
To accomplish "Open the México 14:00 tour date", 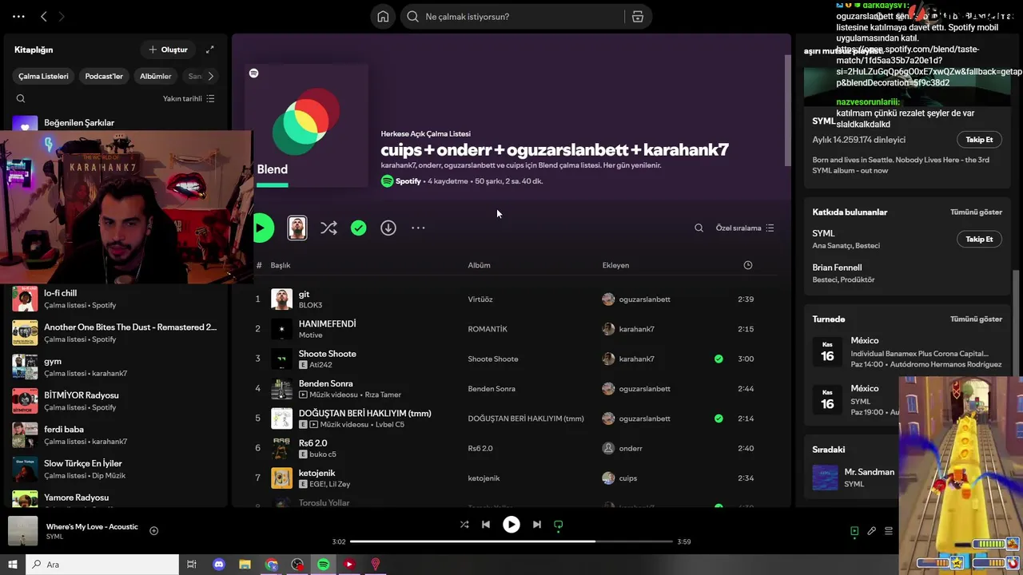I will (x=907, y=352).
